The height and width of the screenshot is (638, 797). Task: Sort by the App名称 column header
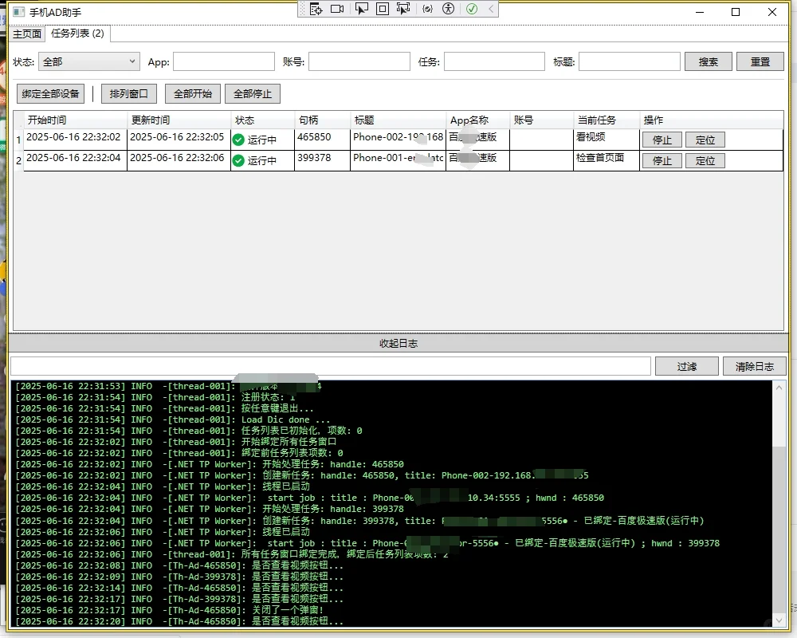[x=477, y=120]
